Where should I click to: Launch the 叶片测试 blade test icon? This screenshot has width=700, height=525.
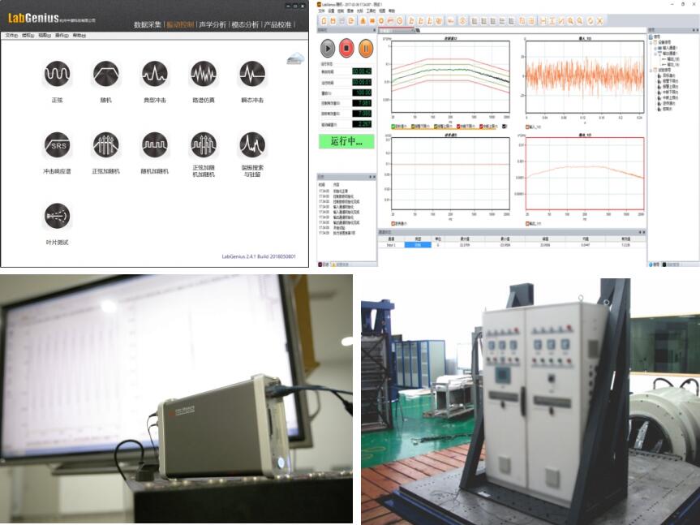click(x=57, y=216)
